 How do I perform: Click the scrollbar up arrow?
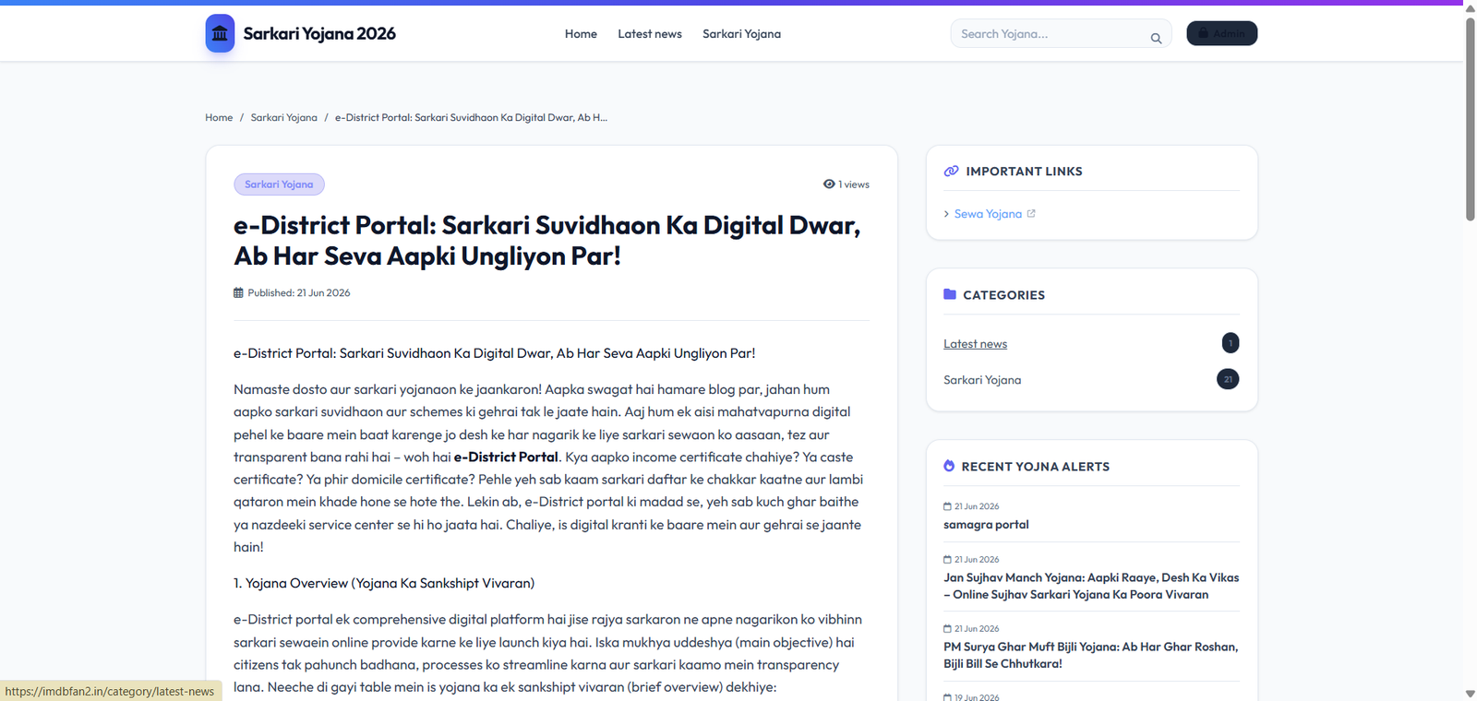coord(1470,7)
